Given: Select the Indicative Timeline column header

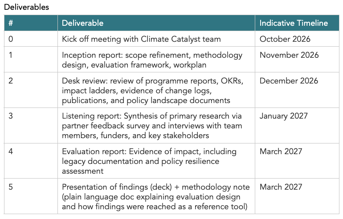Looking at the screenshot, I should tap(297, 23).
